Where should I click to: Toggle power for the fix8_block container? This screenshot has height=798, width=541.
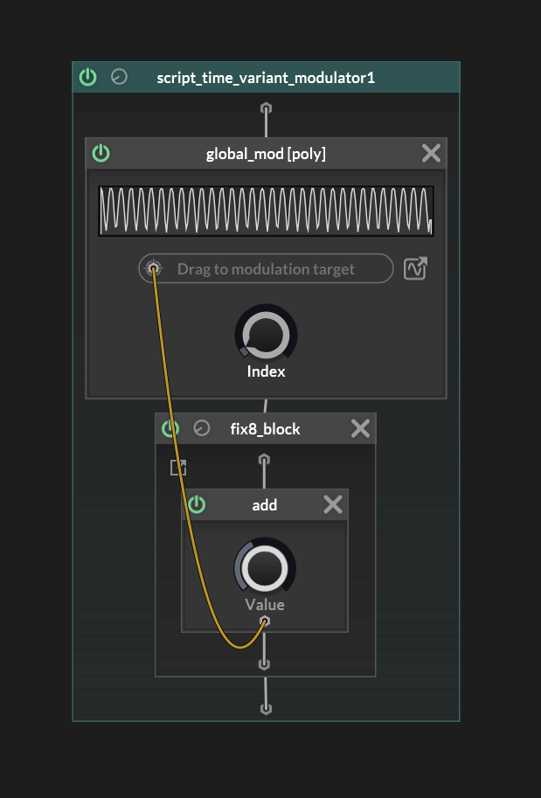point(170,428)
